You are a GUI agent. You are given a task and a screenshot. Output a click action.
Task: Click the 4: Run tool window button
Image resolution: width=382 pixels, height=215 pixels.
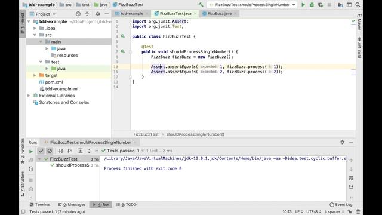pyautogui.click(x=101, y=204)
